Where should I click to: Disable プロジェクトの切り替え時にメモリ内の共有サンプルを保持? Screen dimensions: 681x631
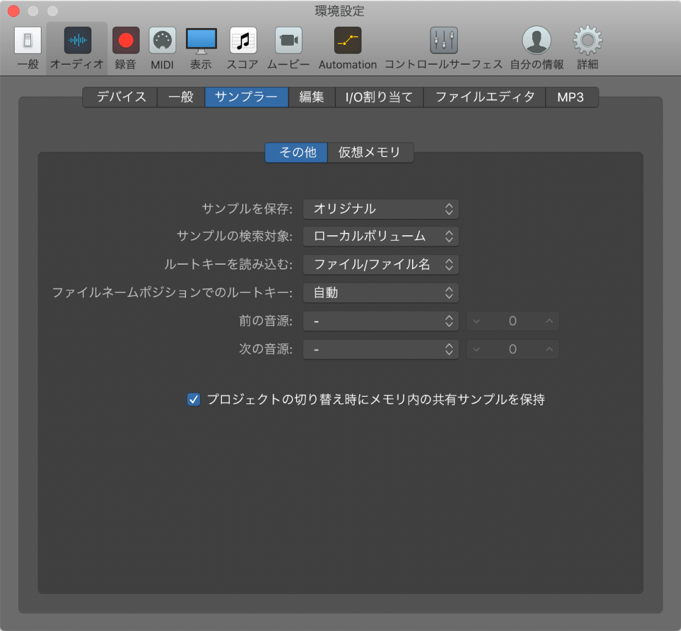[x=193, y=400]
